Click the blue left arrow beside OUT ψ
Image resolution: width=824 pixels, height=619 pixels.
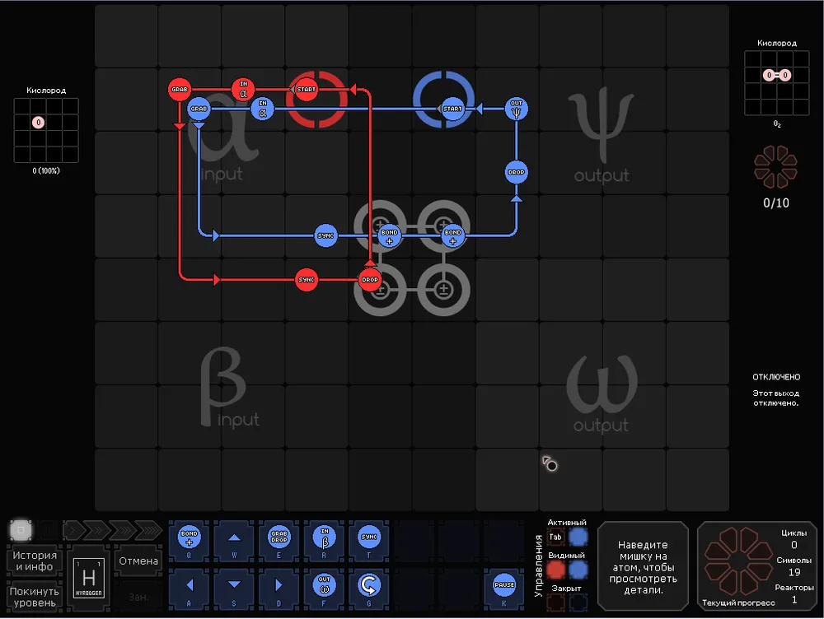pos(479,109)
